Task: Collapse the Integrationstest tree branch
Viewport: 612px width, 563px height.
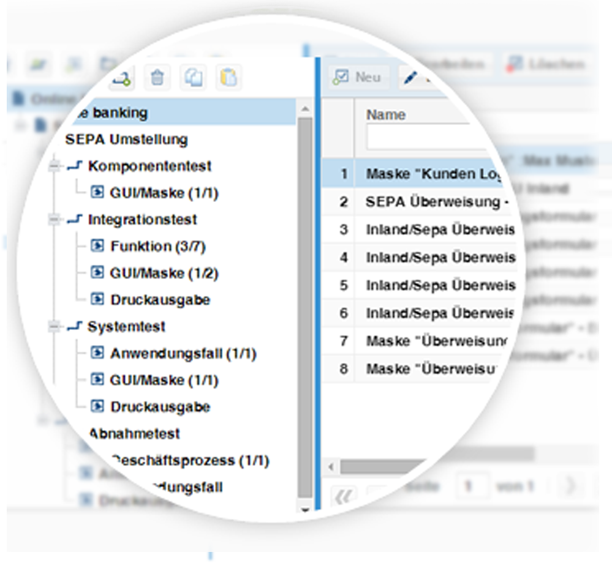Action: coord(53,219)
